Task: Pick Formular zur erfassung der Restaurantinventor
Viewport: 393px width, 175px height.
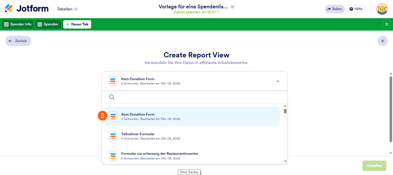Action: point(192,156)
